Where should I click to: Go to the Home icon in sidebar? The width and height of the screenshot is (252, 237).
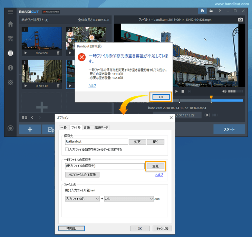[x=10, y=24]
